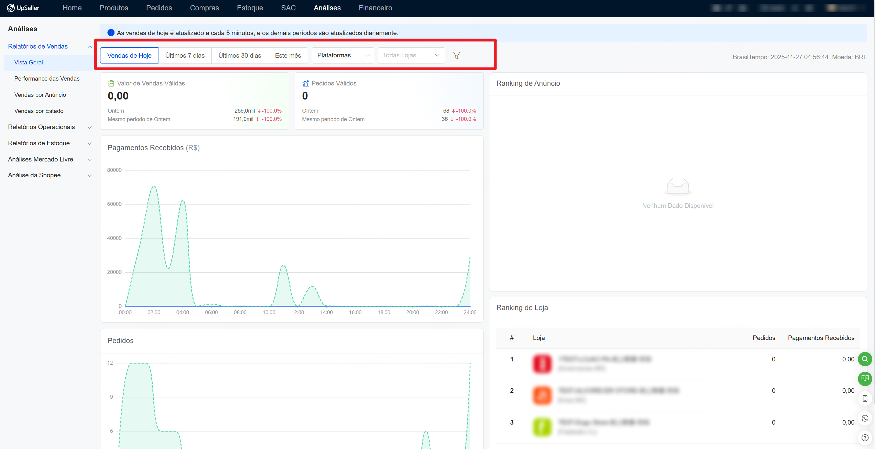This screenshot has height=449, width=875.
Task: Click the mobile phone floating icon
Action: coord(865,398)
